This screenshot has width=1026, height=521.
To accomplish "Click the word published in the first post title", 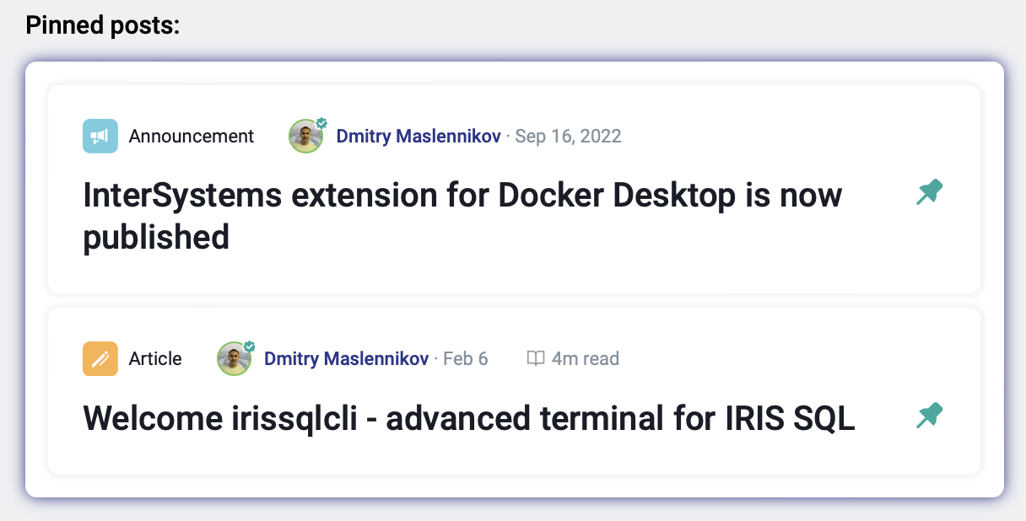I will (x=156, y=238).
